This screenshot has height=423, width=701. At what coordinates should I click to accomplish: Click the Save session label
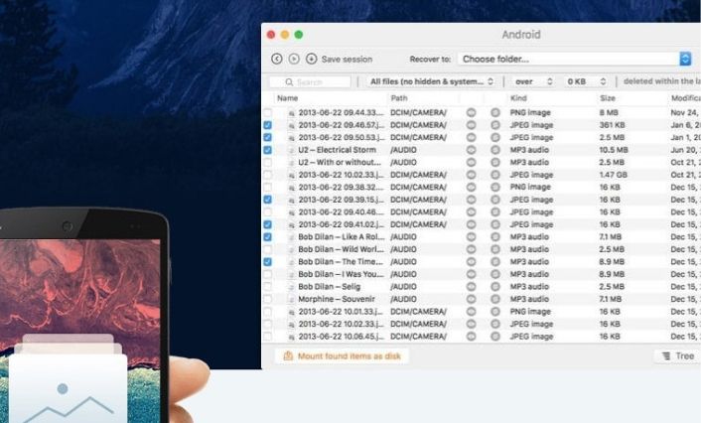(347, 59)
